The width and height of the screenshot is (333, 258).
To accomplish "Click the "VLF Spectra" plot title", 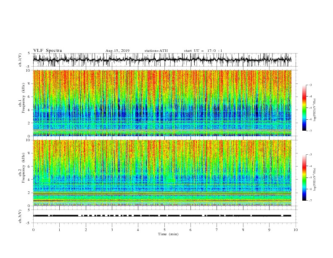I will coord(48,51).
